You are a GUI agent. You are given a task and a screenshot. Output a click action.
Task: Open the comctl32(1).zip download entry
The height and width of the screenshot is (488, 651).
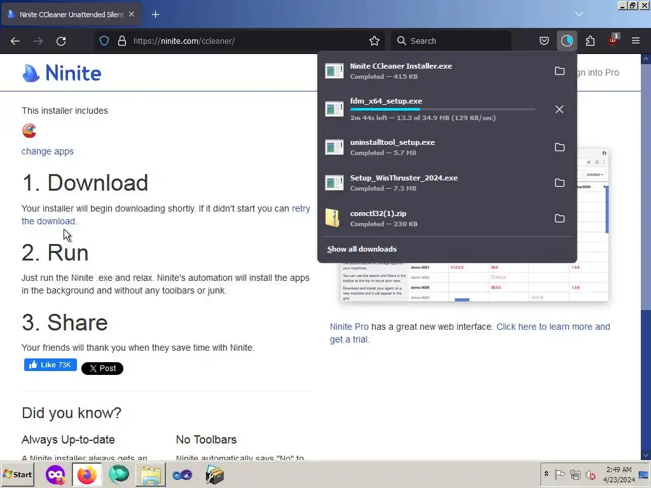tap(434, 219)
